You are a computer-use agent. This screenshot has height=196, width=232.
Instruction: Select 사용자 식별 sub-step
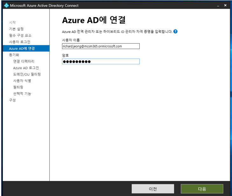(22, 81)
